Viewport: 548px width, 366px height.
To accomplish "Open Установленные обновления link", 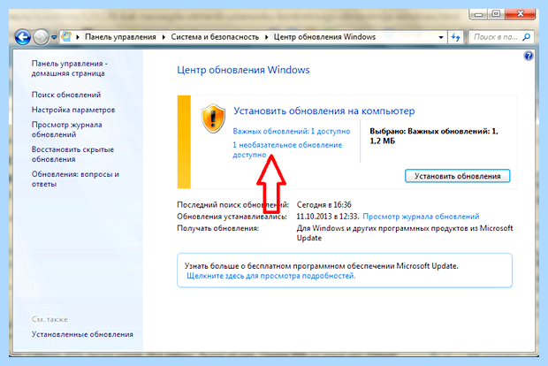I will click(82, 334).
